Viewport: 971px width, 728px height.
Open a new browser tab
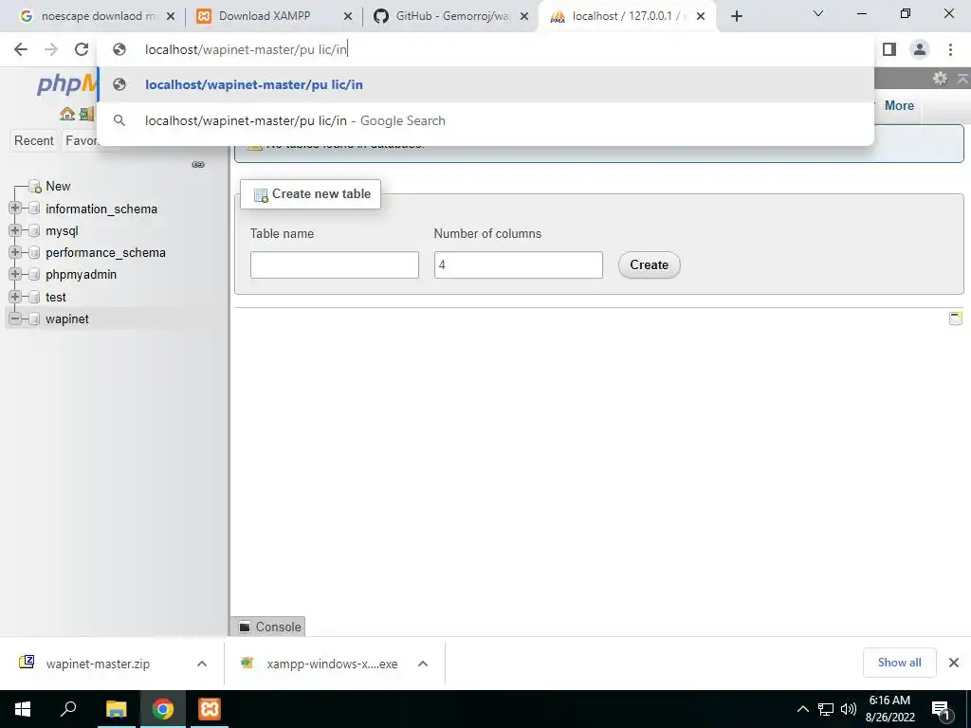pos(736,16)
